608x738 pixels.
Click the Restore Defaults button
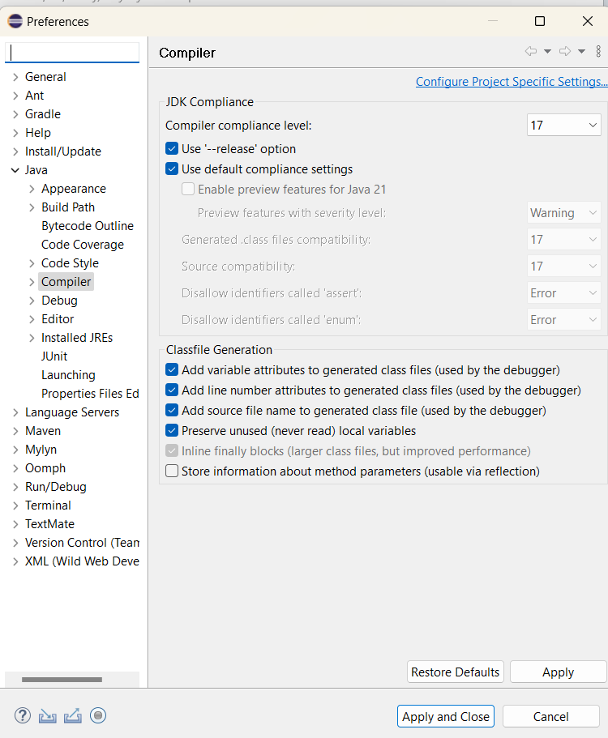456,672
